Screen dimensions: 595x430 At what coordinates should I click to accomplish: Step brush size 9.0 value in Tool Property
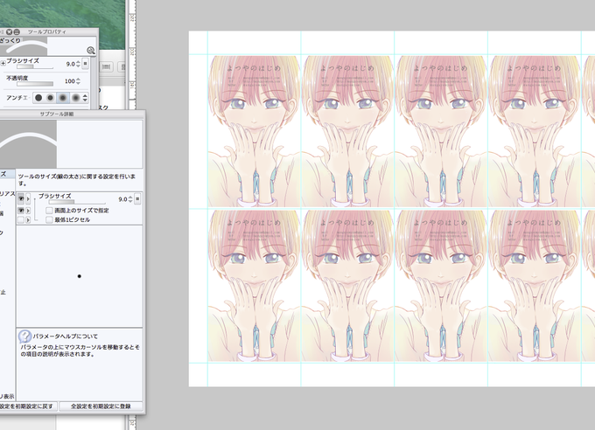coord(78,64)
